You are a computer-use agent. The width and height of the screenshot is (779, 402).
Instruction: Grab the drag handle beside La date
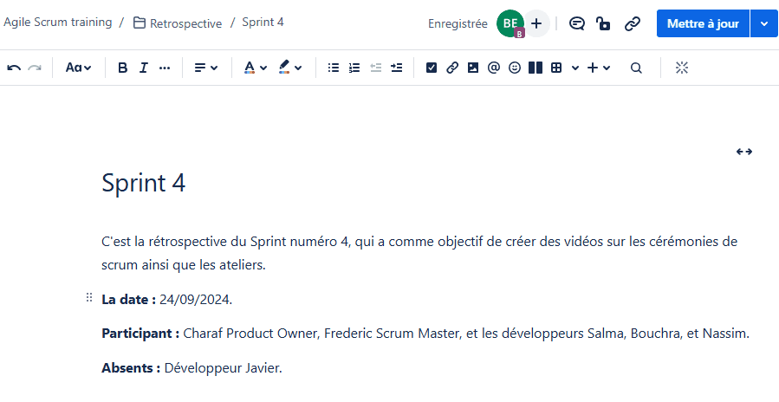click(89, 298)
